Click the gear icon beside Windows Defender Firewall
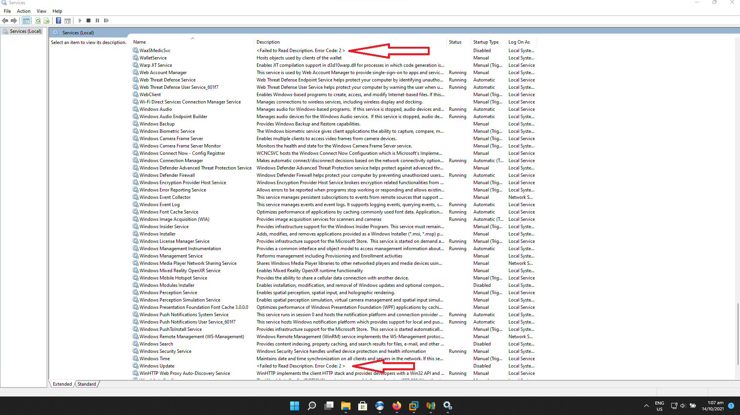740x415 pixels. pos(136,175)
